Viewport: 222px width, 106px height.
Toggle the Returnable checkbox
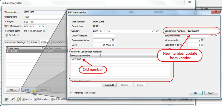(35, 99)
